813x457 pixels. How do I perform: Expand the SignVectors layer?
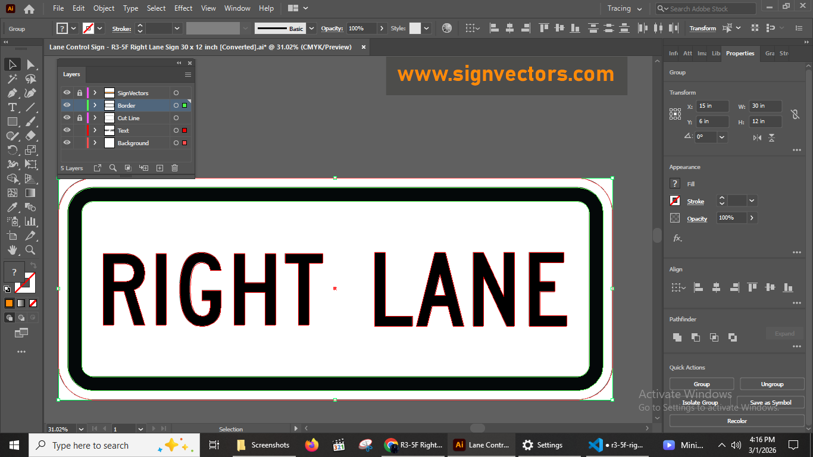pyautogui.click(x=95, y=93)
